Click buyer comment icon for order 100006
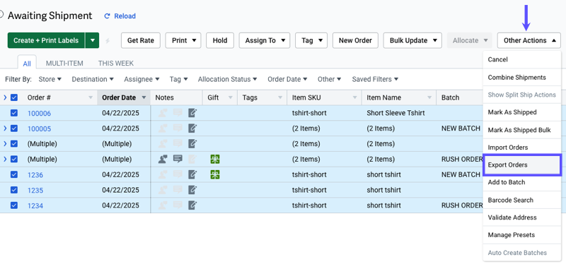Viewport: 566px width, 264px height. [178, 113]
